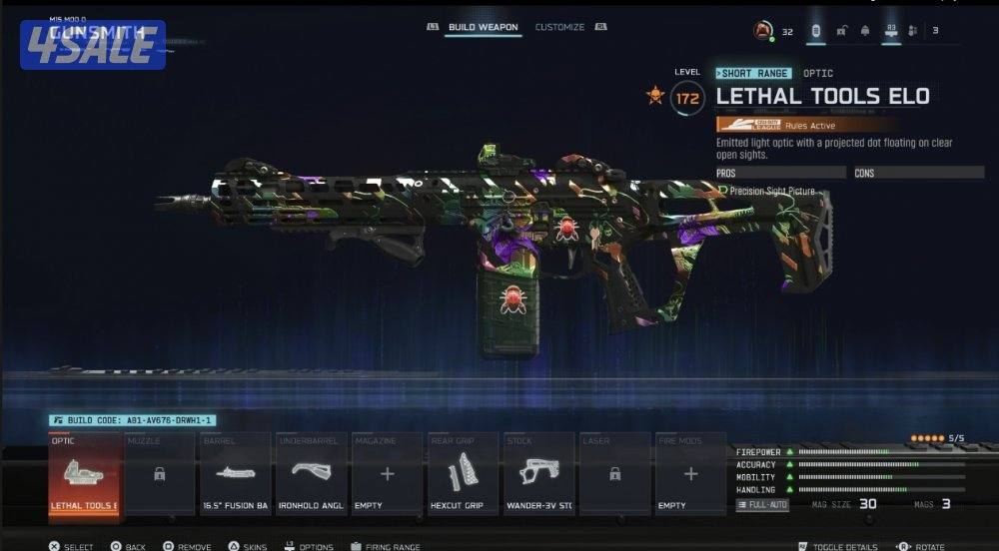Click the Precision Sight Picture pro entry
Screen dimensions: 999x551
tap(766, 191)
